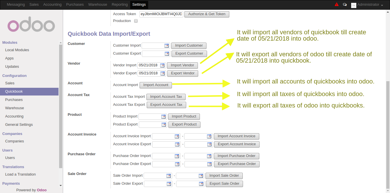Click the Export Vendor button
The width and height of the screenshot is (390, 193).
pyautogui.click(x=183, y=73)
